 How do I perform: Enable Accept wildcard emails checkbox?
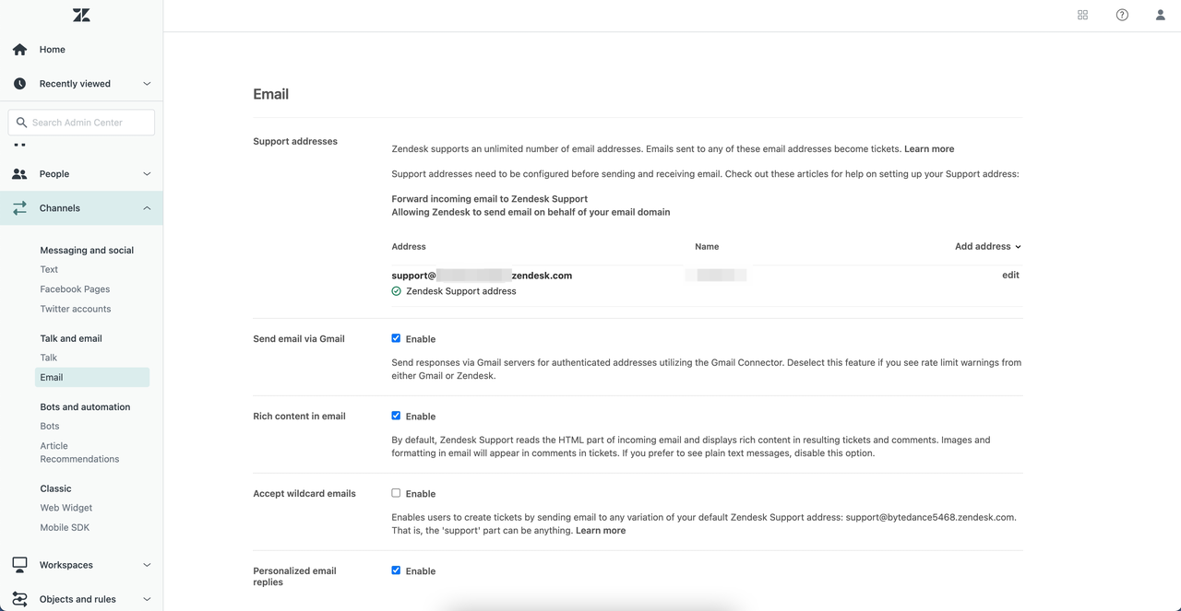tap(396, 493)
